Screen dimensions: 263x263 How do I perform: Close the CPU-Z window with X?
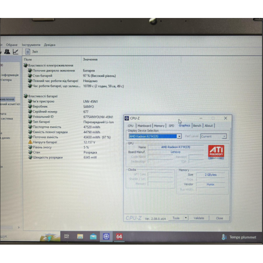pyautogui.click(x=225, y=118)
